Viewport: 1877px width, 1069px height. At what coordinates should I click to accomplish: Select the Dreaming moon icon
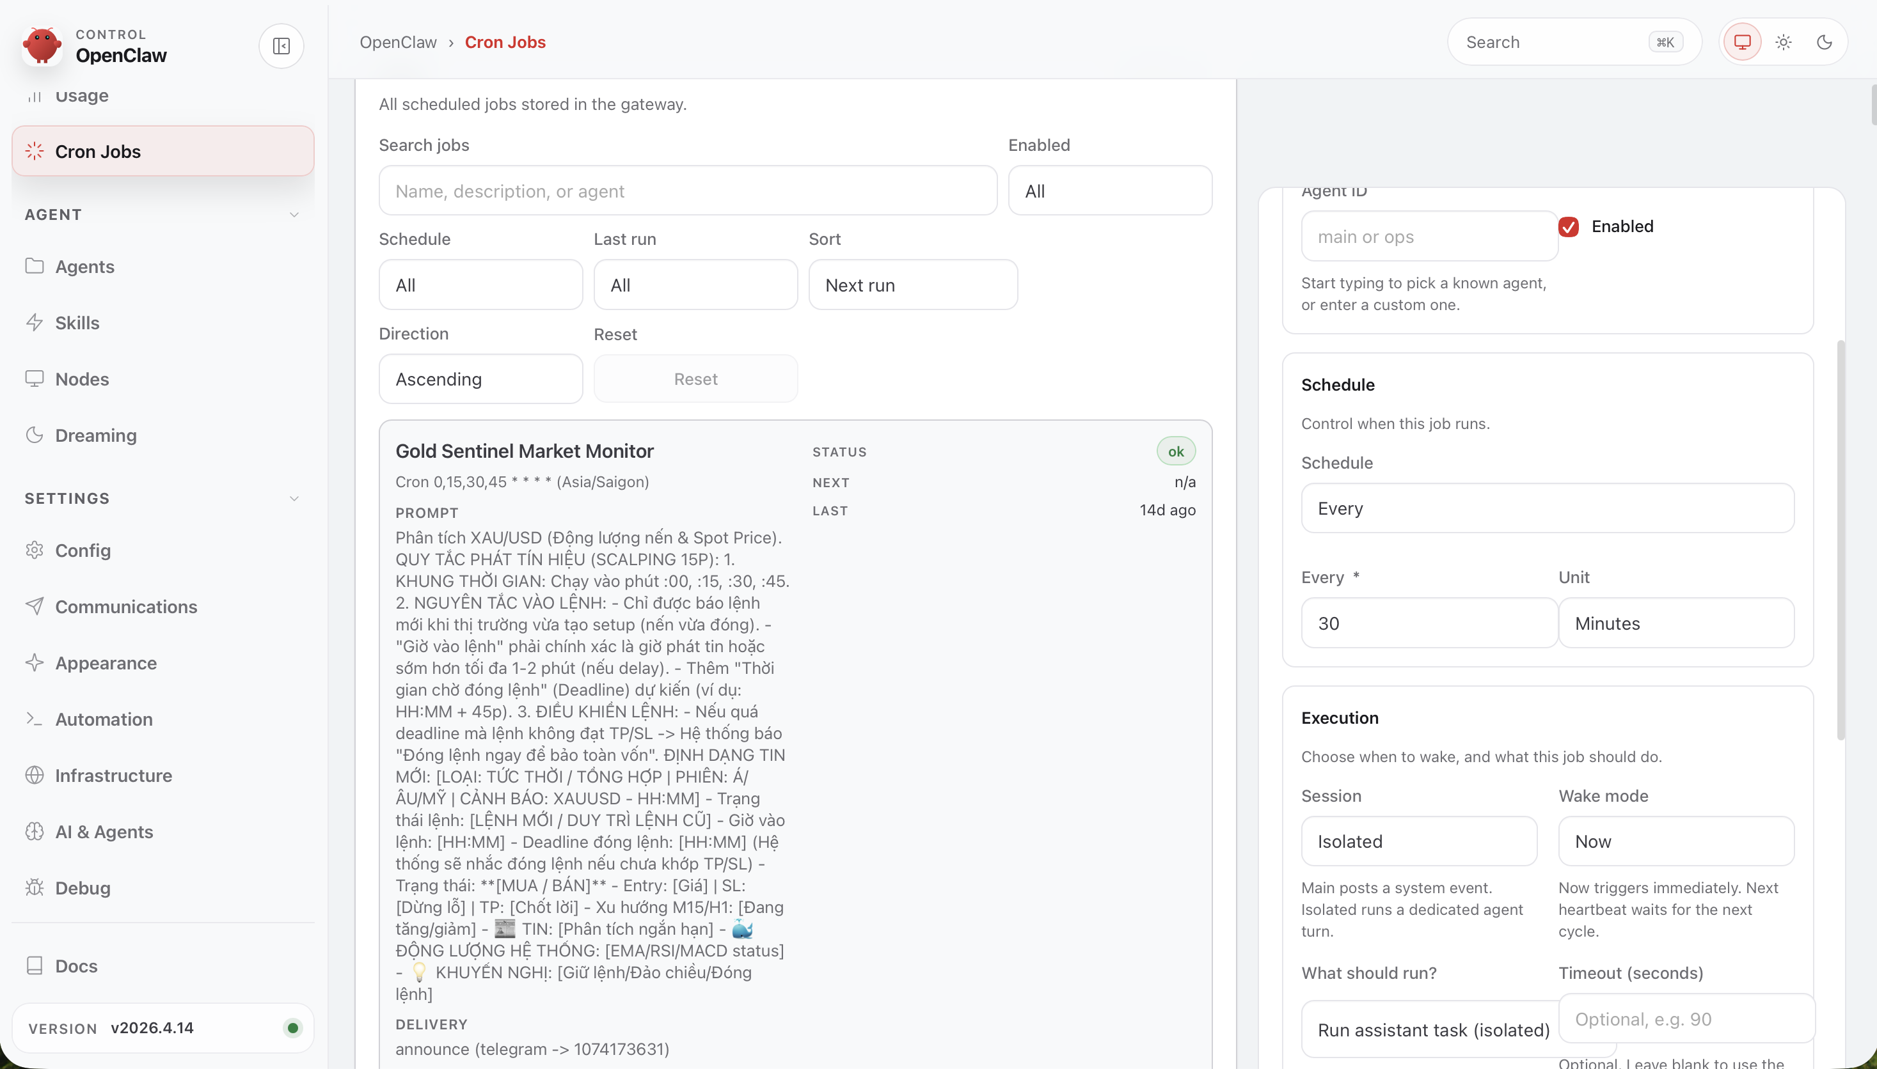point(35,435)
